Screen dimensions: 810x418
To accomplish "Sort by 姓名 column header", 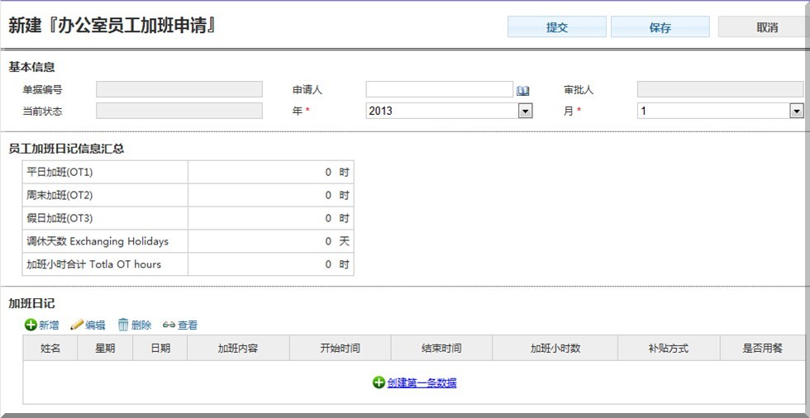I will (50, 349).
